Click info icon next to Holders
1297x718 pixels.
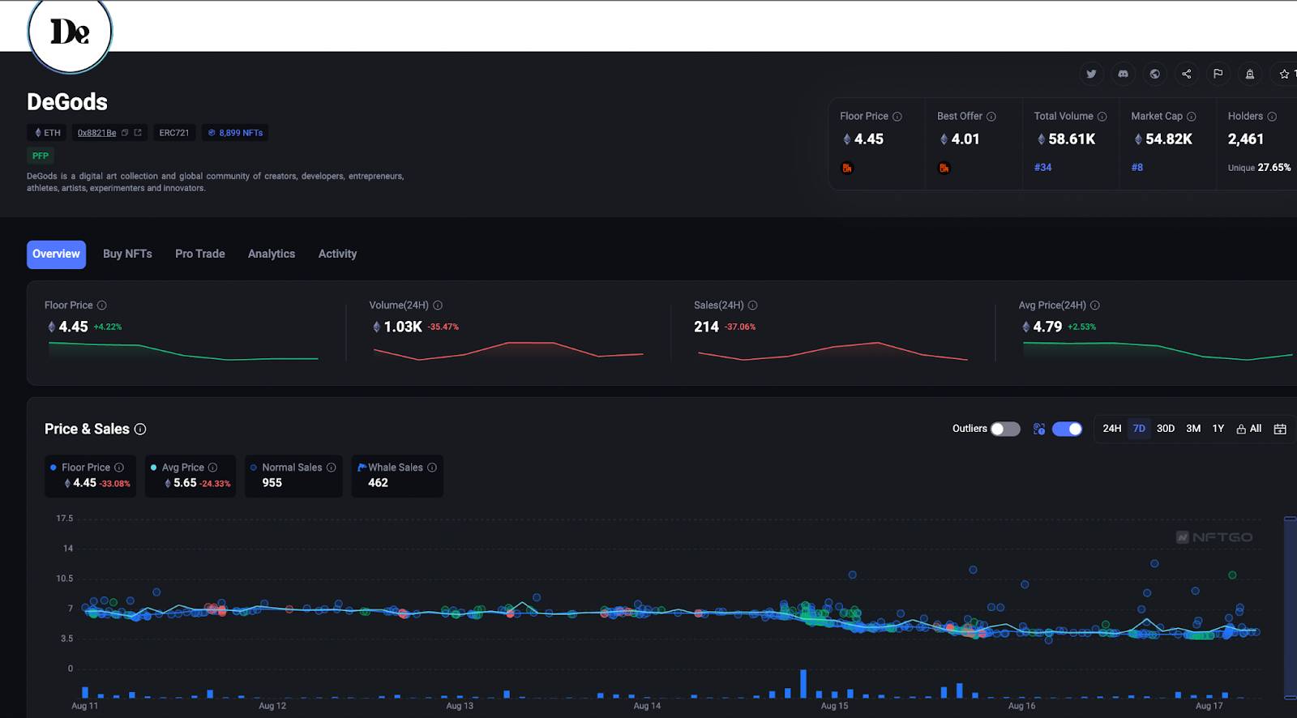pyautogui.click(x=1272, y=117)
